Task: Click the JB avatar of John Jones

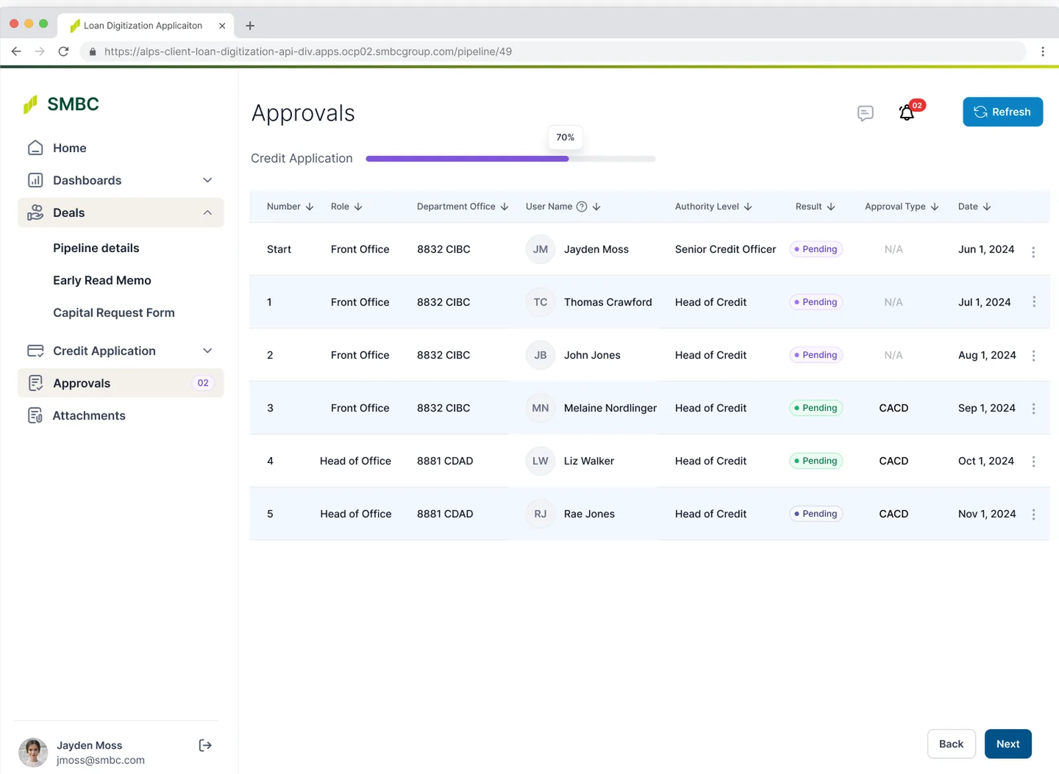Action: click(x=540, y=355)
